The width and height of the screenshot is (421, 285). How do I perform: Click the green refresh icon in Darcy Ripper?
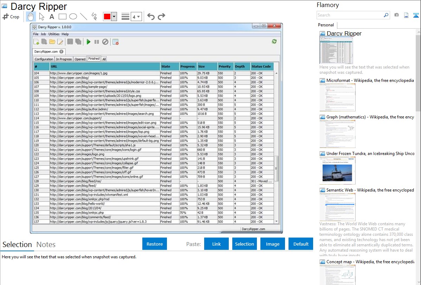click(274, 41)
